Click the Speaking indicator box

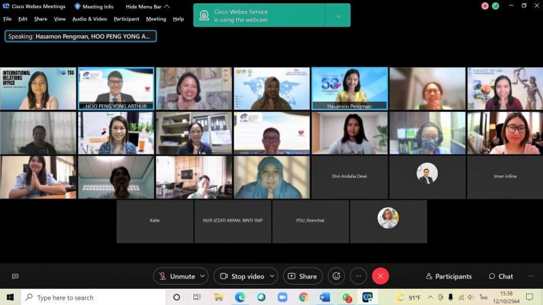click(x=80, y=37)
